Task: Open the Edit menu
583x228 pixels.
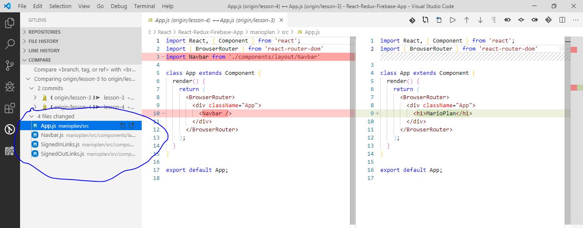Action: pos(38,6)
